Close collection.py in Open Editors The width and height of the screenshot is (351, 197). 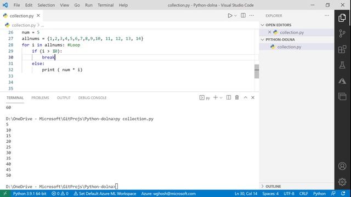click(x=269, y=32)
